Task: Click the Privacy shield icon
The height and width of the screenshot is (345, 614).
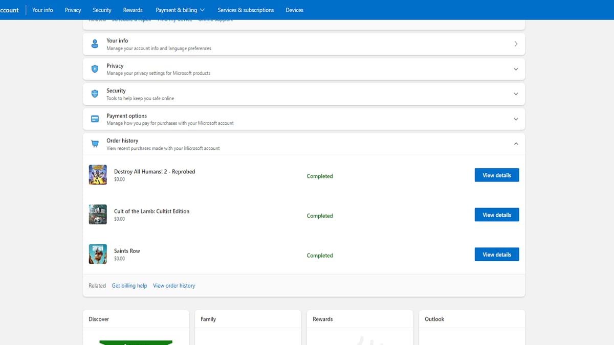Action: pos(95,69)
